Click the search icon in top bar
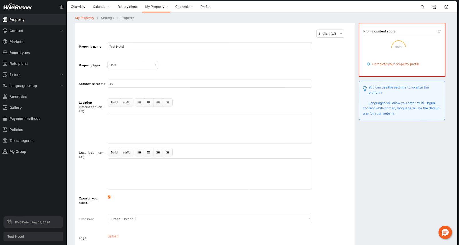This screenshot has height=245, width=459. point(422,7)
